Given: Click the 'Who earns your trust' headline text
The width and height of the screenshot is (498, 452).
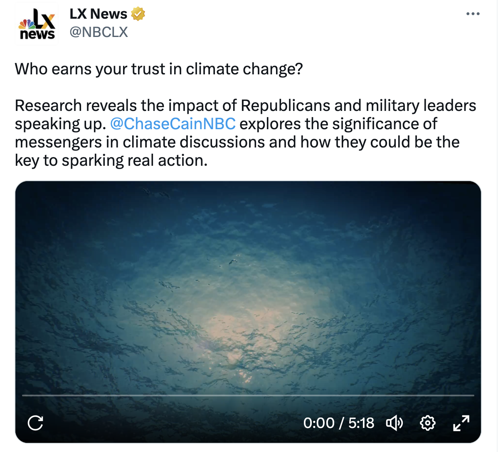Looking at the screenshot, I should point(159,69).
